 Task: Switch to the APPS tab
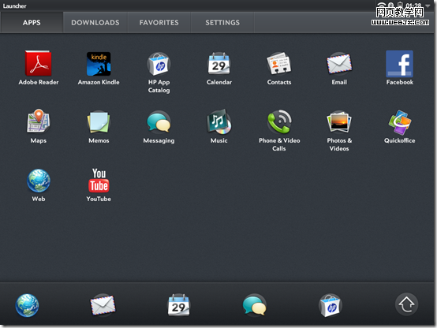(32, 23)
